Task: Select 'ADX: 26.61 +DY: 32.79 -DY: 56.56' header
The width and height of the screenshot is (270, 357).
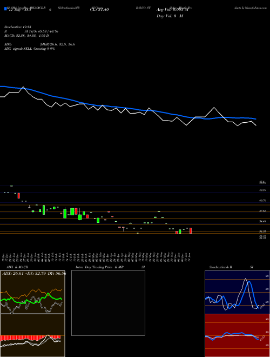Action: [x=34, y=274]
